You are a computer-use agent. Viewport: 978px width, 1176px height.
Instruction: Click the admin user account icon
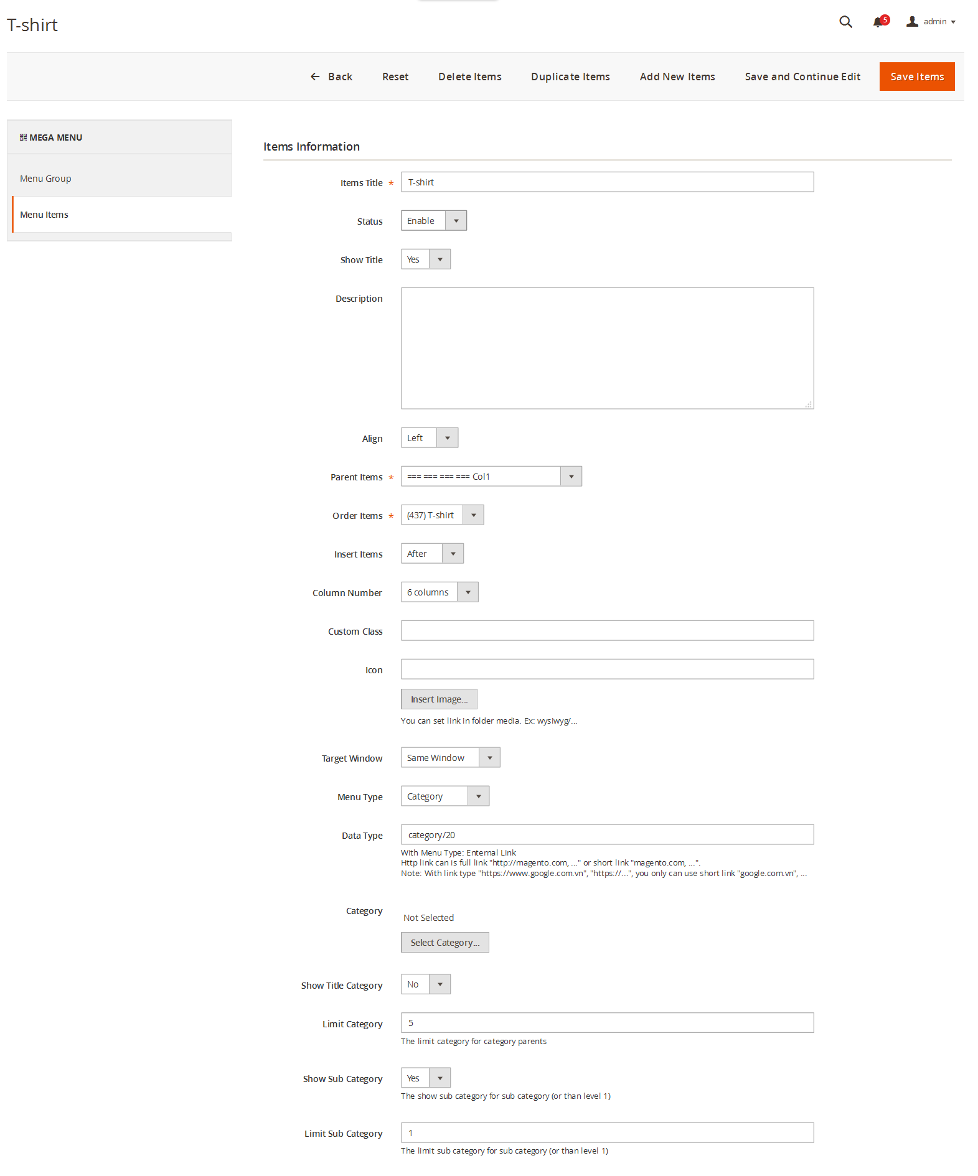[912, 22]
